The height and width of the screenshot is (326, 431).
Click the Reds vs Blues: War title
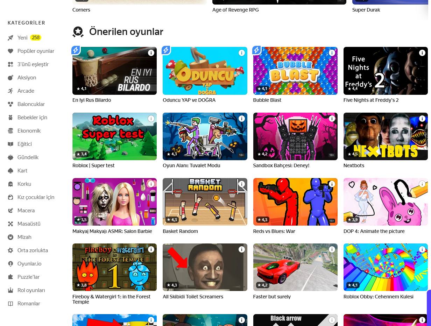274,231
